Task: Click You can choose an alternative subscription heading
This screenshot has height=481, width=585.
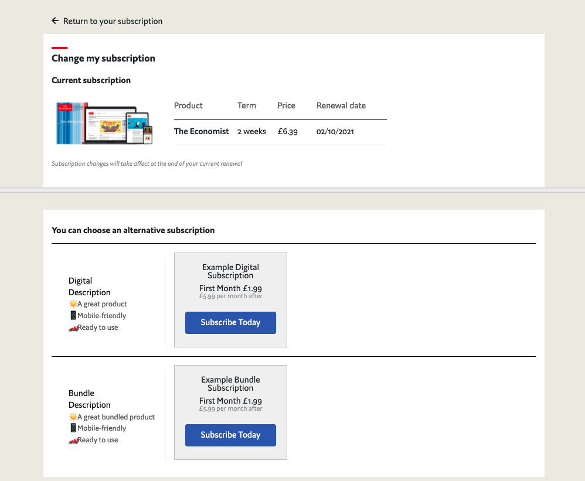Action: (x=133, y=230)
